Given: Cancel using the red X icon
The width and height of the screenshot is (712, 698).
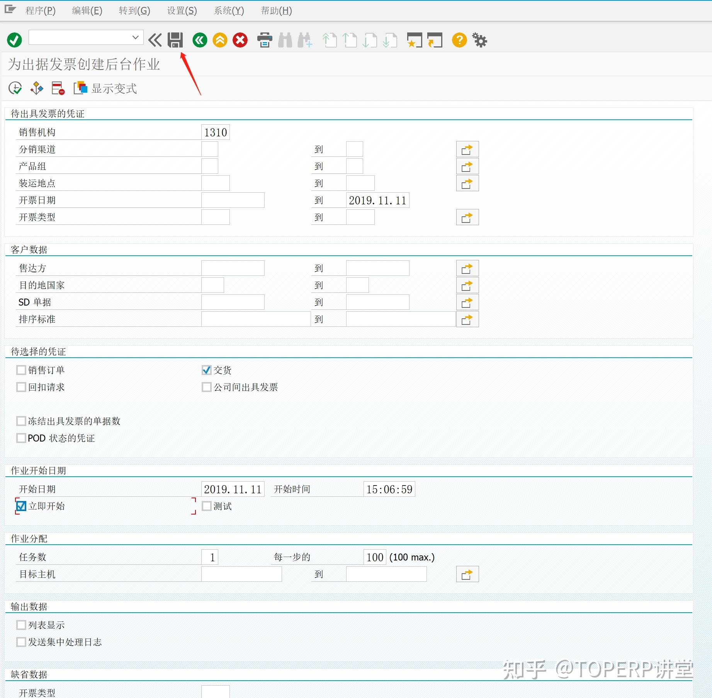Looking at the screenshot, I should tap(240, 40).
